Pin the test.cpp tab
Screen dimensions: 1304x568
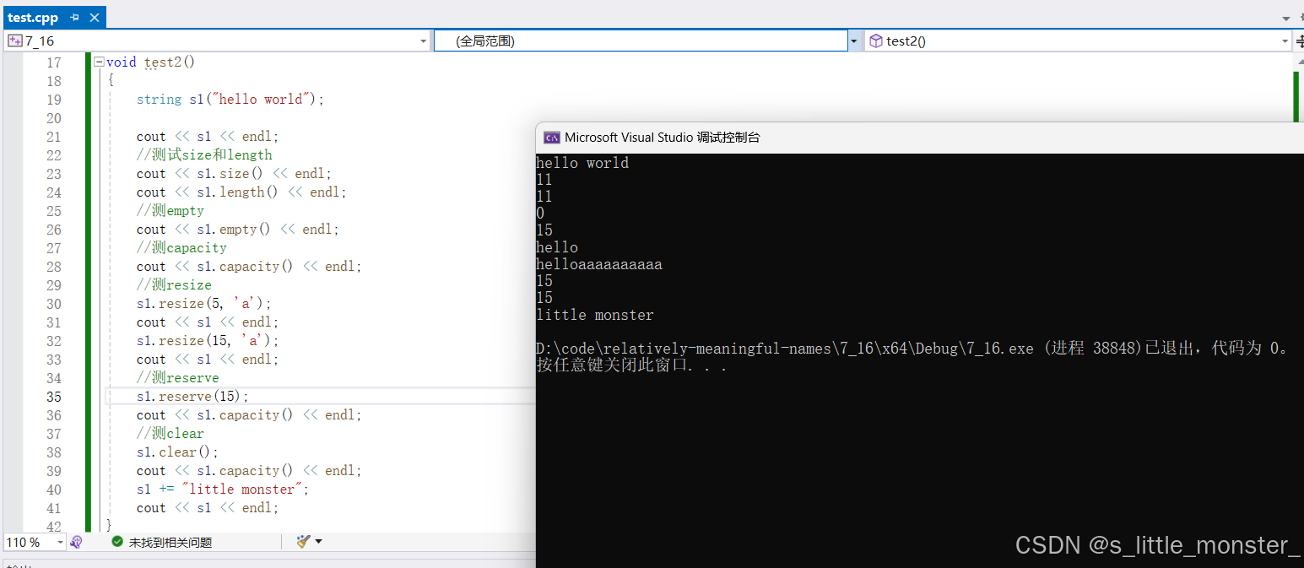75,18
